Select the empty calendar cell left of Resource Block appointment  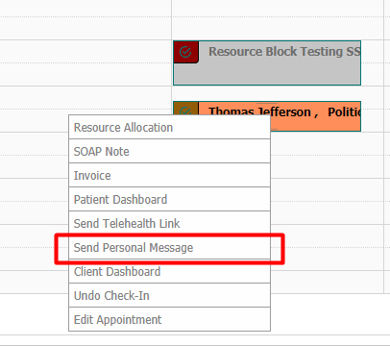[85, 62]
